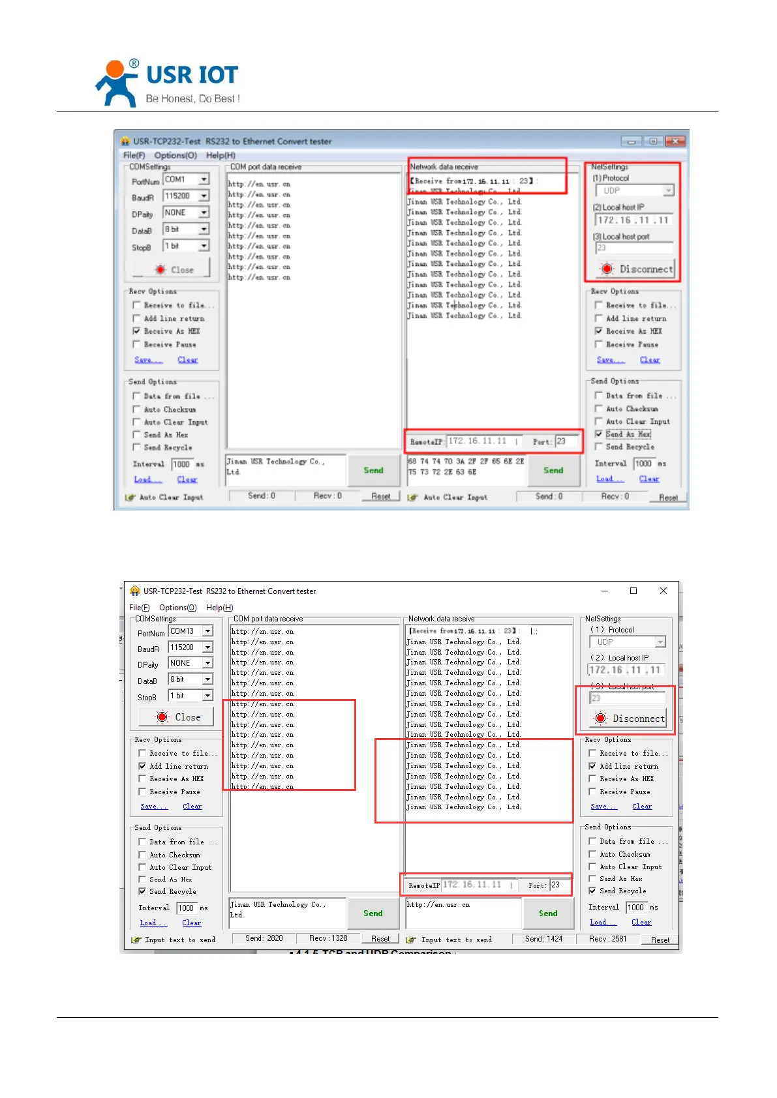This screenshot has height=1098, width=777.
Task: Open the PortNum dropdown showing COM1
Action: [204, 179]
